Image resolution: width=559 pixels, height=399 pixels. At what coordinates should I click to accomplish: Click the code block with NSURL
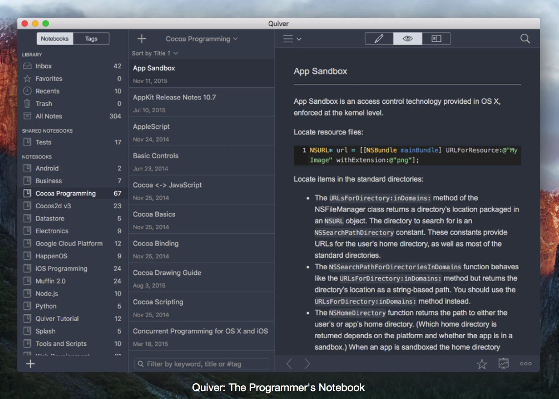point(407,155)
